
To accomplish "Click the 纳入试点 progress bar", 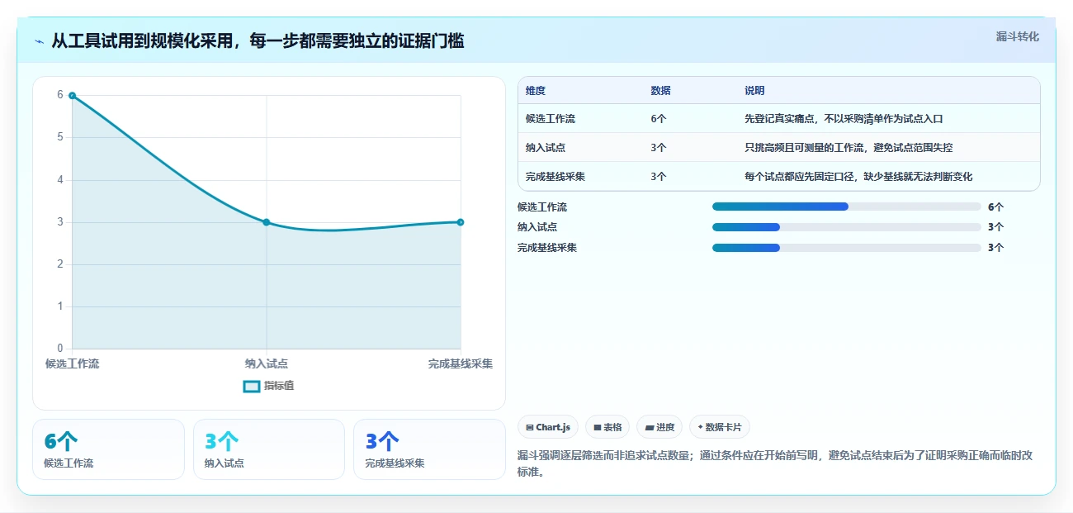I will (x=846, y=227).
